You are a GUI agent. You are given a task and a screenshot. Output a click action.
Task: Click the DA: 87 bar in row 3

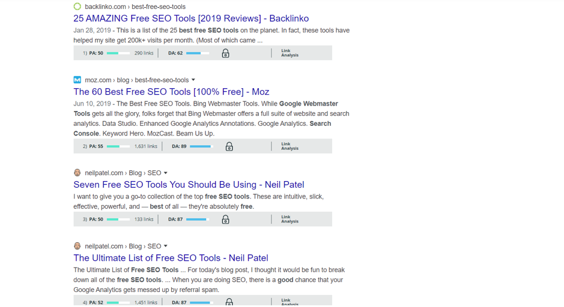198,219
